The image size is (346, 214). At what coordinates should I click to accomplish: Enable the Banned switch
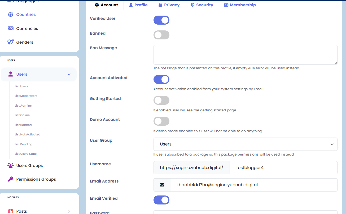[x=161, y=35]
